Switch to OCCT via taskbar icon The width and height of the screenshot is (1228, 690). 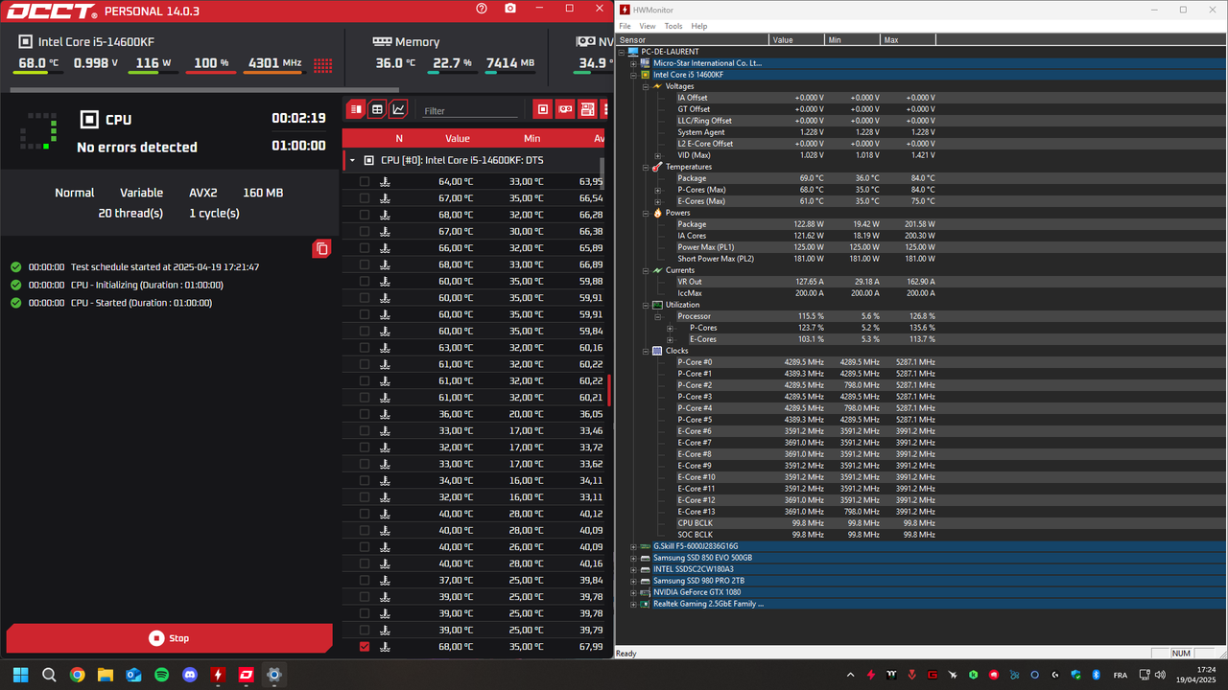[246, 675]
